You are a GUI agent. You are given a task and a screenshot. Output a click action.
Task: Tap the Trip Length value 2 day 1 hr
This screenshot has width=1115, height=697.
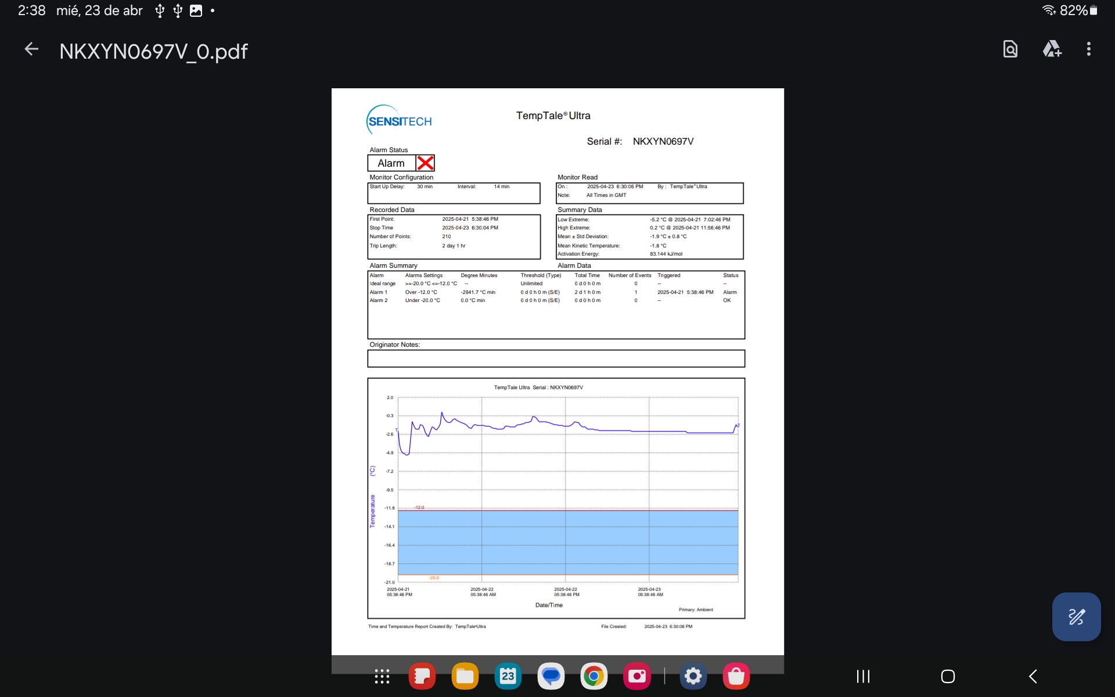(x=454, y=246)
